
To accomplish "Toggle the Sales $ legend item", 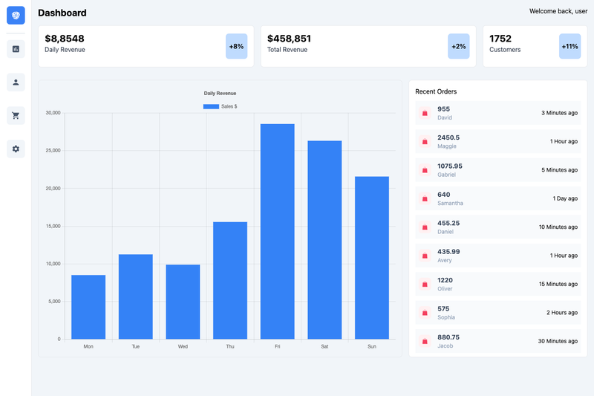I will coord(220,106).
